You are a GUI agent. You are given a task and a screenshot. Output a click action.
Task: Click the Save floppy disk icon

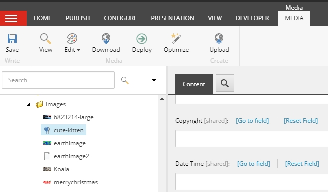click(12, 39)
